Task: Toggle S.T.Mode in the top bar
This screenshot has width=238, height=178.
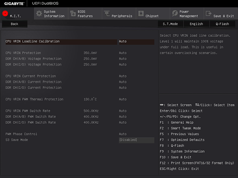Action: [170, 24]
